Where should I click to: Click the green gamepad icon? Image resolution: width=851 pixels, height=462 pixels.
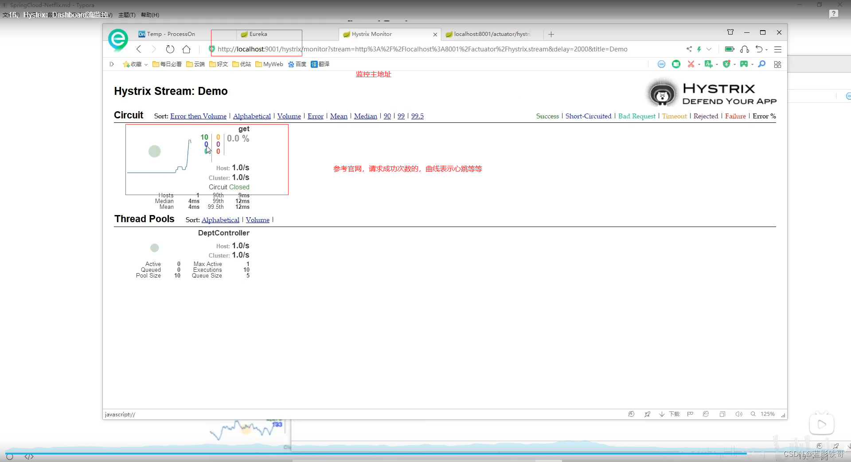(744, 64)
